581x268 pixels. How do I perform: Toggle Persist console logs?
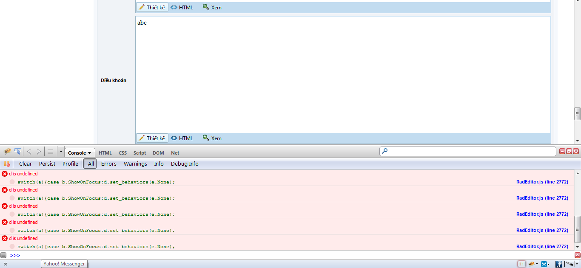(x=47, y=164)
